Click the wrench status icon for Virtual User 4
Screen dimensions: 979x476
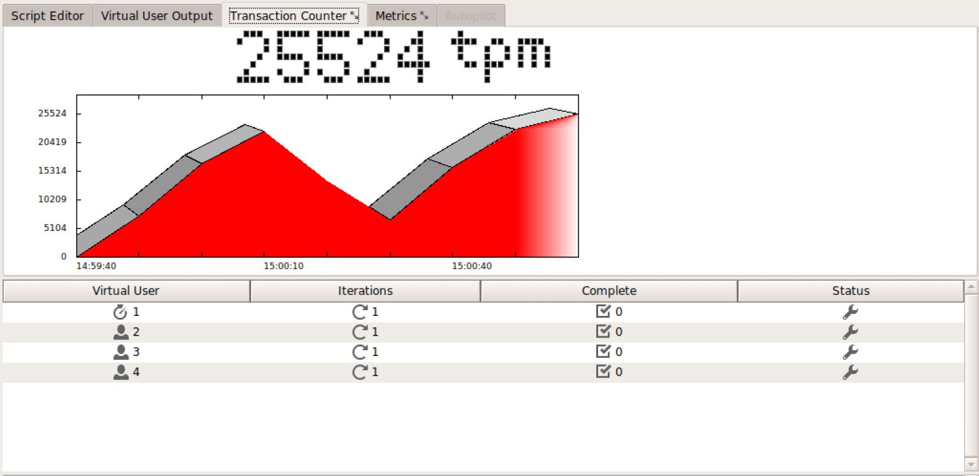(x=851, y=372)
